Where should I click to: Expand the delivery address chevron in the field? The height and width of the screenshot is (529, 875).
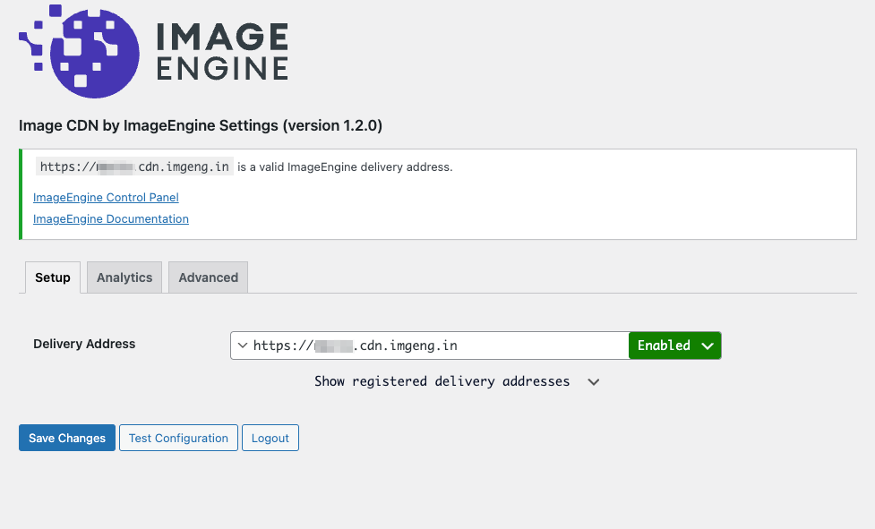pyautogui.click(x=243, y=346)
